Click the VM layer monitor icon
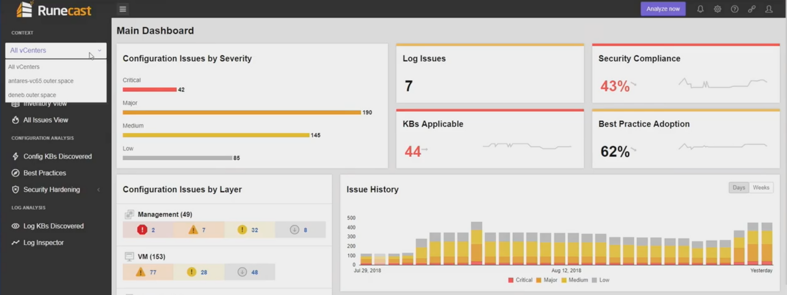 coord(129,257)
